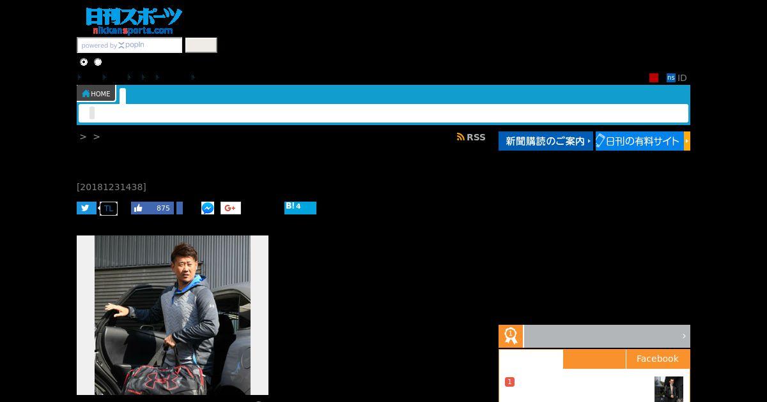Open the Nikkan Sports site logo

tap(134, 21)
